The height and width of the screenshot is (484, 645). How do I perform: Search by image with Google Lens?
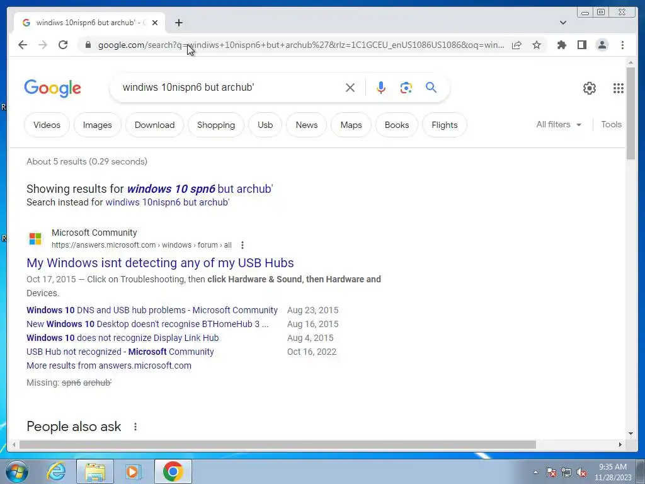pos(406,88)
